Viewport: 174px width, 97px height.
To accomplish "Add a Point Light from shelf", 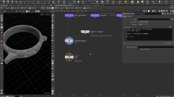I will point(97,2).
